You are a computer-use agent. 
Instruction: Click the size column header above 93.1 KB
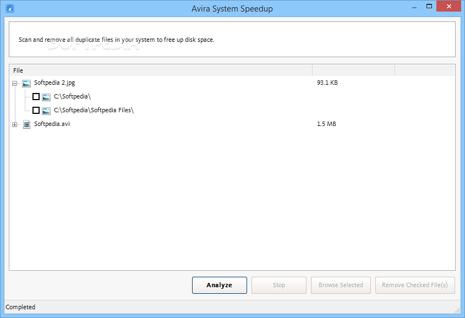[x=353, y=70]
